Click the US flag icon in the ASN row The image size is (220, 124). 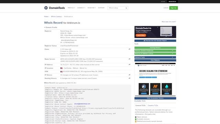(62, 72)
